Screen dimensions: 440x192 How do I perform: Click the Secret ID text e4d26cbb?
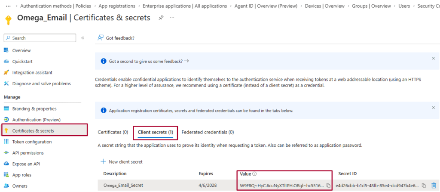[377, 186]
